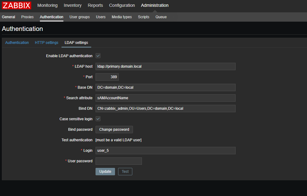This screenshot has height=196, width=307.
Task: Open the Inventory menu
Action: (x=73, y=5)
